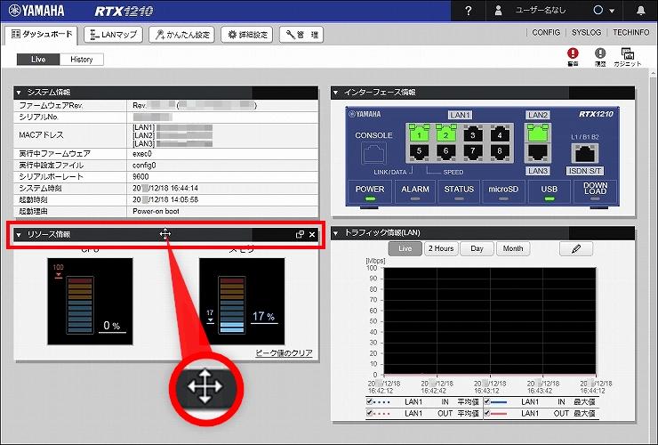Image resolution: width=658 pixels, height=445 pixels.
Task: Collapse the リソース情報 panel
Action: click(19, 234)
